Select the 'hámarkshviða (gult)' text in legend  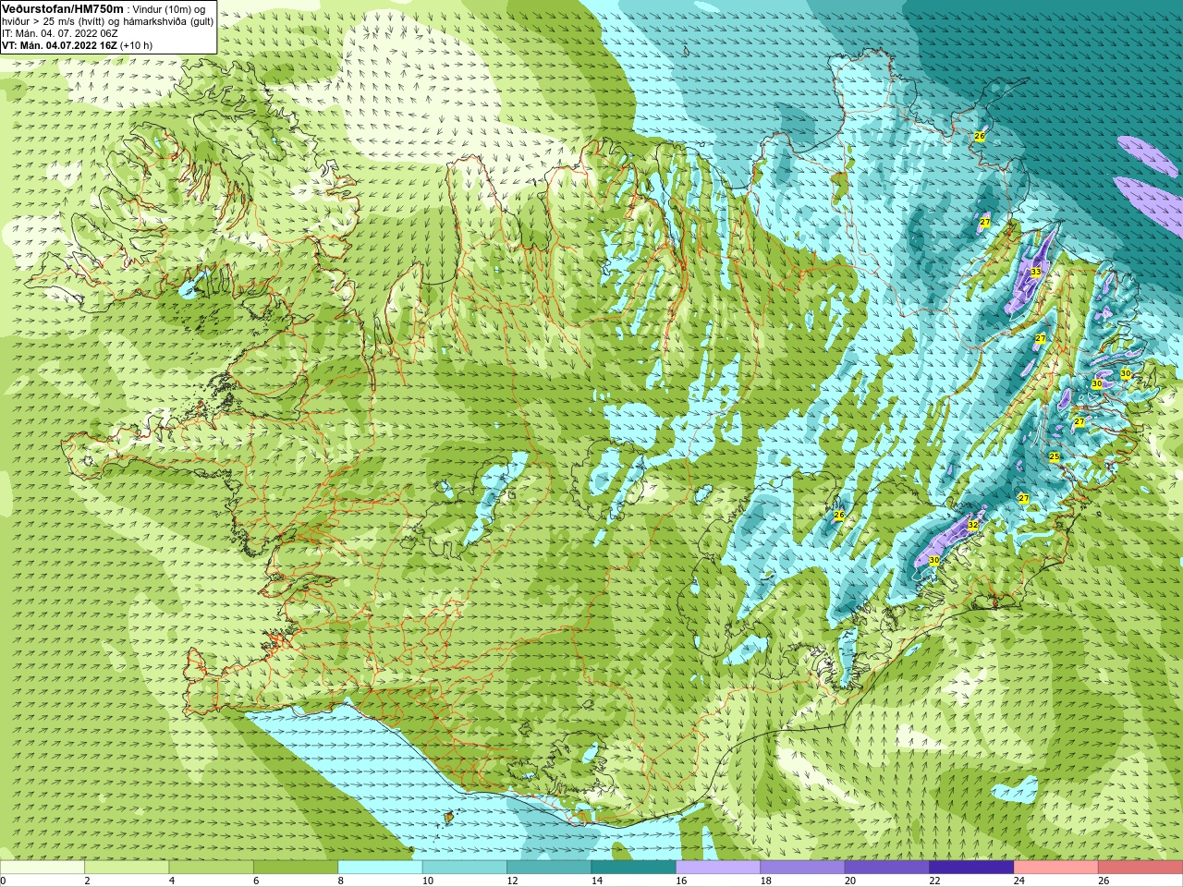[x=166, y=21]
